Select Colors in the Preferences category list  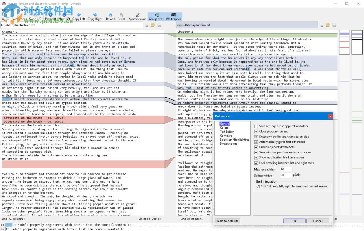coord(224,128)
